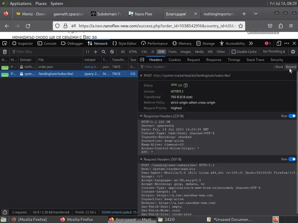298x223 pixels.
Task: Click the Filter Headers field
Action: tap(206, 67)
